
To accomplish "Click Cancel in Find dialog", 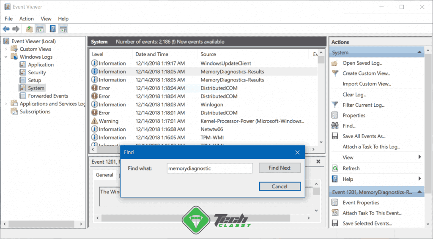I will (x=280, y=186).
